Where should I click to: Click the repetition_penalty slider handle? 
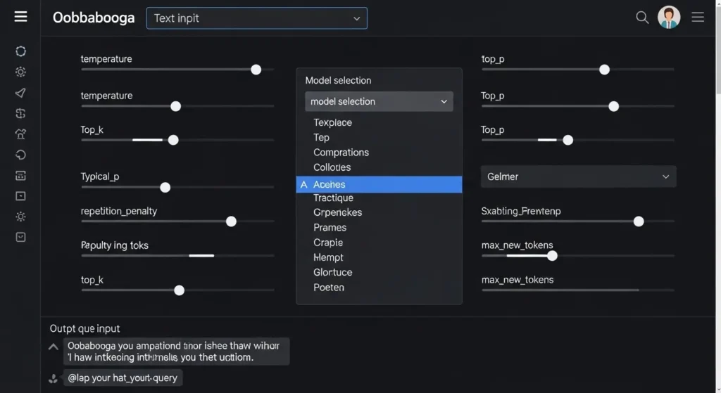(x=231, y=221)
